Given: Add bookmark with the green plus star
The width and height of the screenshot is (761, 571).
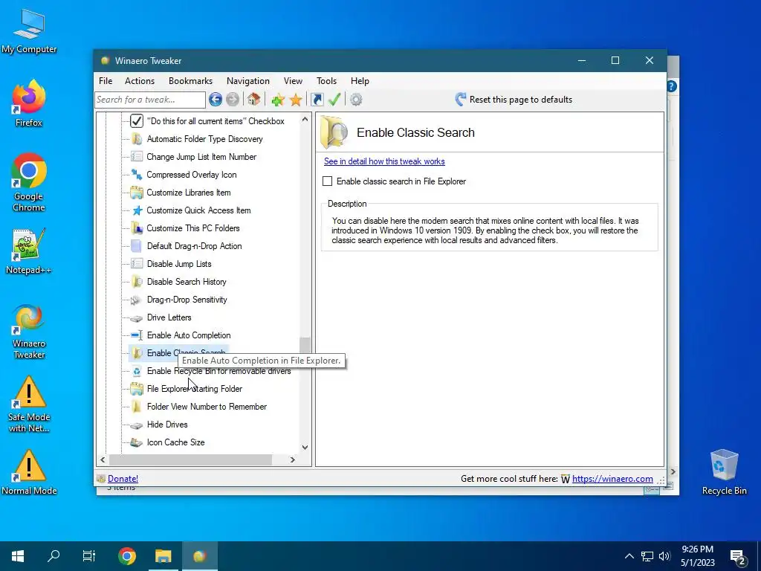Looking at the screenshot, I should 278,100.
